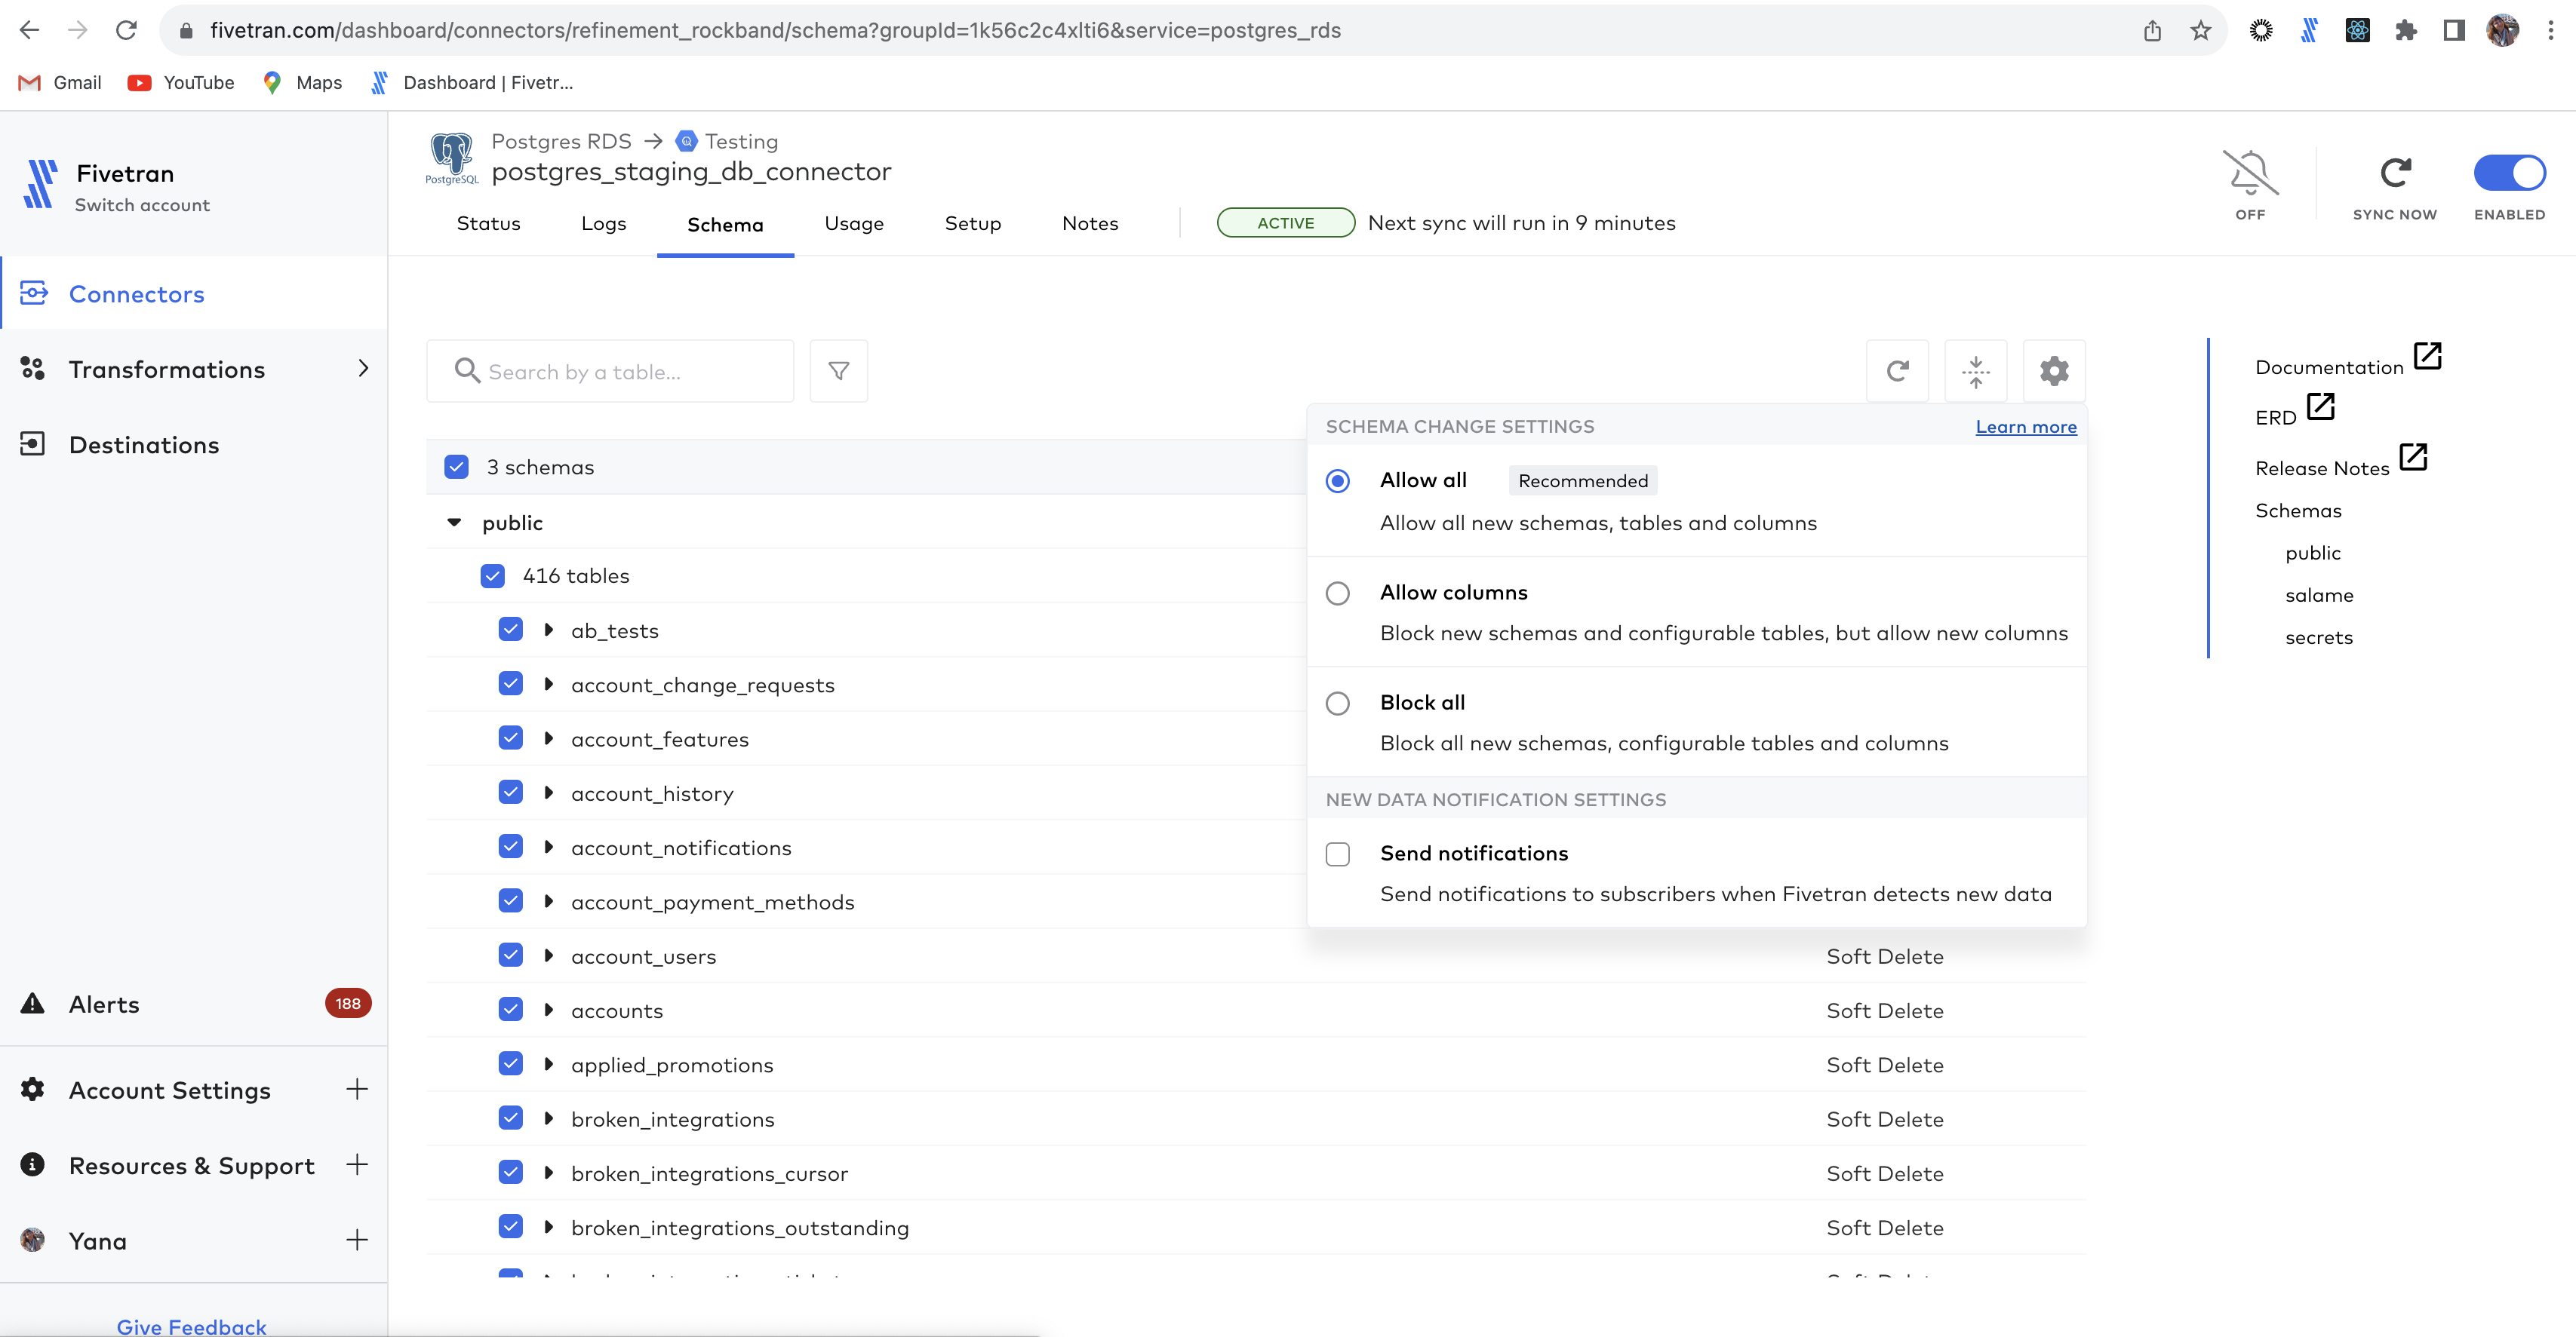Click the SYNC NOW refresh icon

coord(2395,174)
